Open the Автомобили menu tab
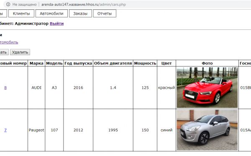The height and width of the screenshot is (156, 251). pos(51,13)
